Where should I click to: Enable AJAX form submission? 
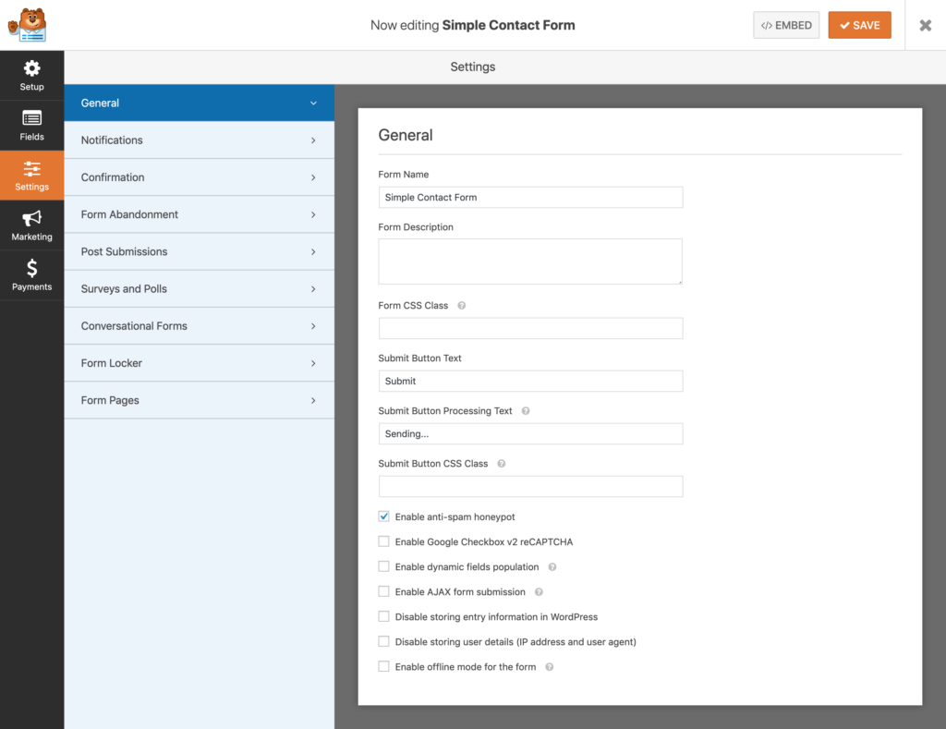tap(383, 591)
